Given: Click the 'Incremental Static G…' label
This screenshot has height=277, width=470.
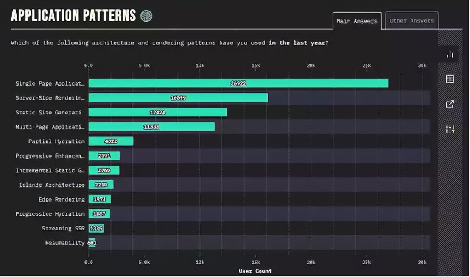Looking at the screenshot, I should pyautogui.click(x=50, y=170).
